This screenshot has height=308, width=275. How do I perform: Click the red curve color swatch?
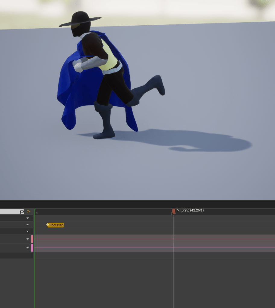tap(32, 239)
